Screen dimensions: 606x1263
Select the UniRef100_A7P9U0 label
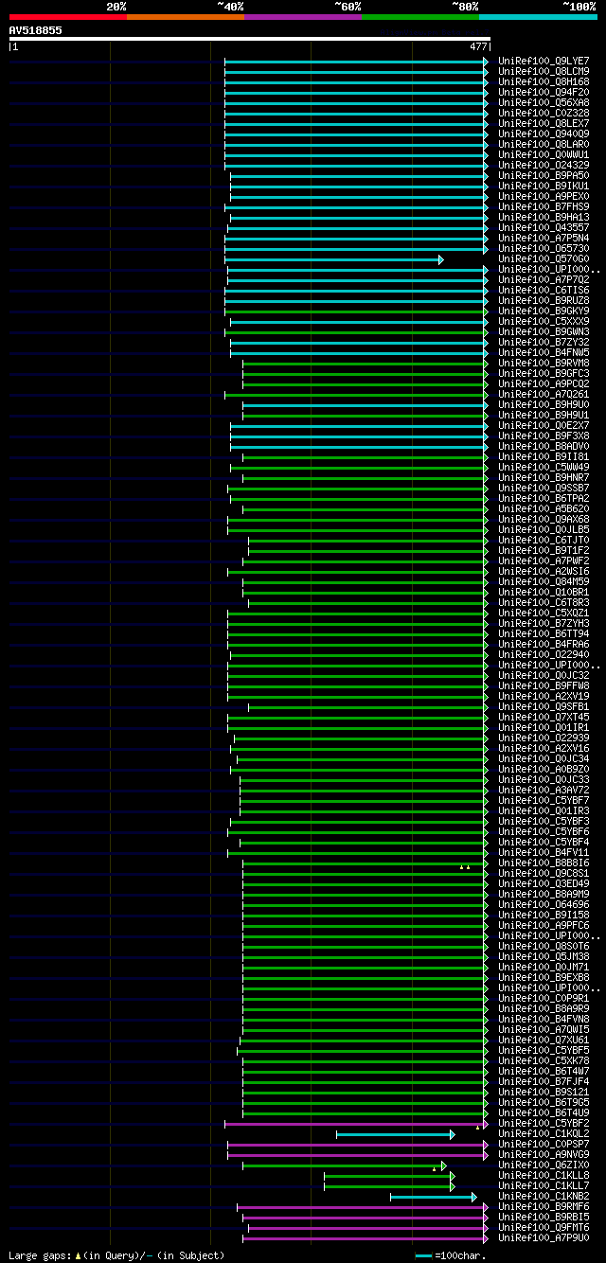click(x=544, y=1238)
